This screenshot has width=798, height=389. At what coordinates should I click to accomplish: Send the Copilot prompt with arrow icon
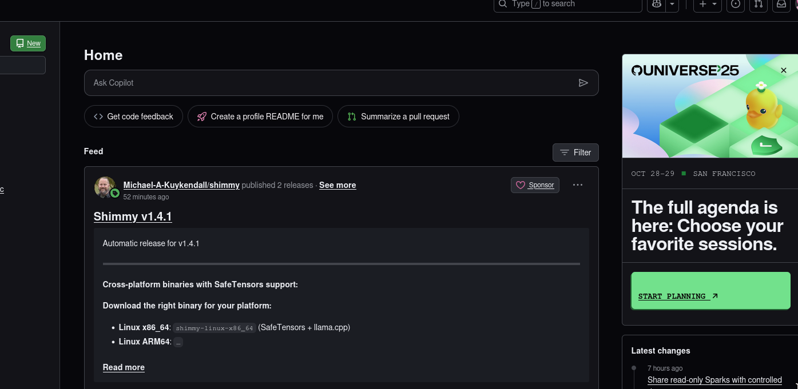click(x=583, y=83)
